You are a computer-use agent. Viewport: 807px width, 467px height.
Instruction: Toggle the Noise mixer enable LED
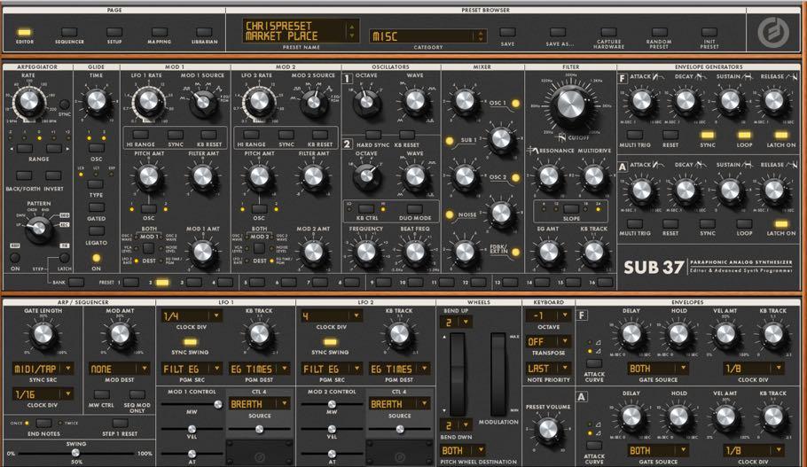tap(450, 214)
